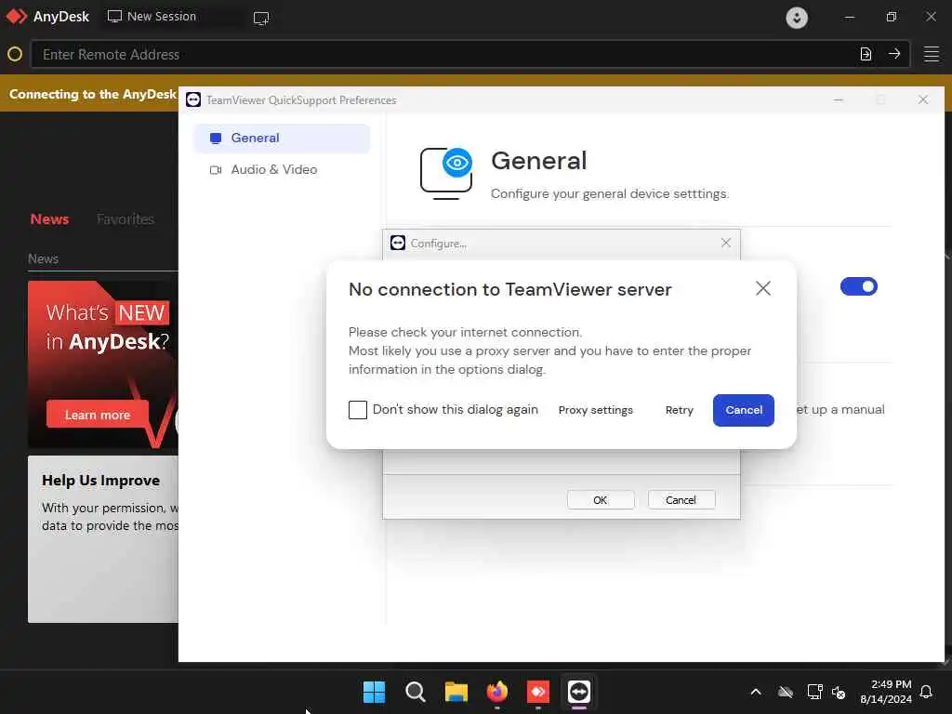
Task: Click the News subheading under the tabs
Action: [x=43, y=258]
